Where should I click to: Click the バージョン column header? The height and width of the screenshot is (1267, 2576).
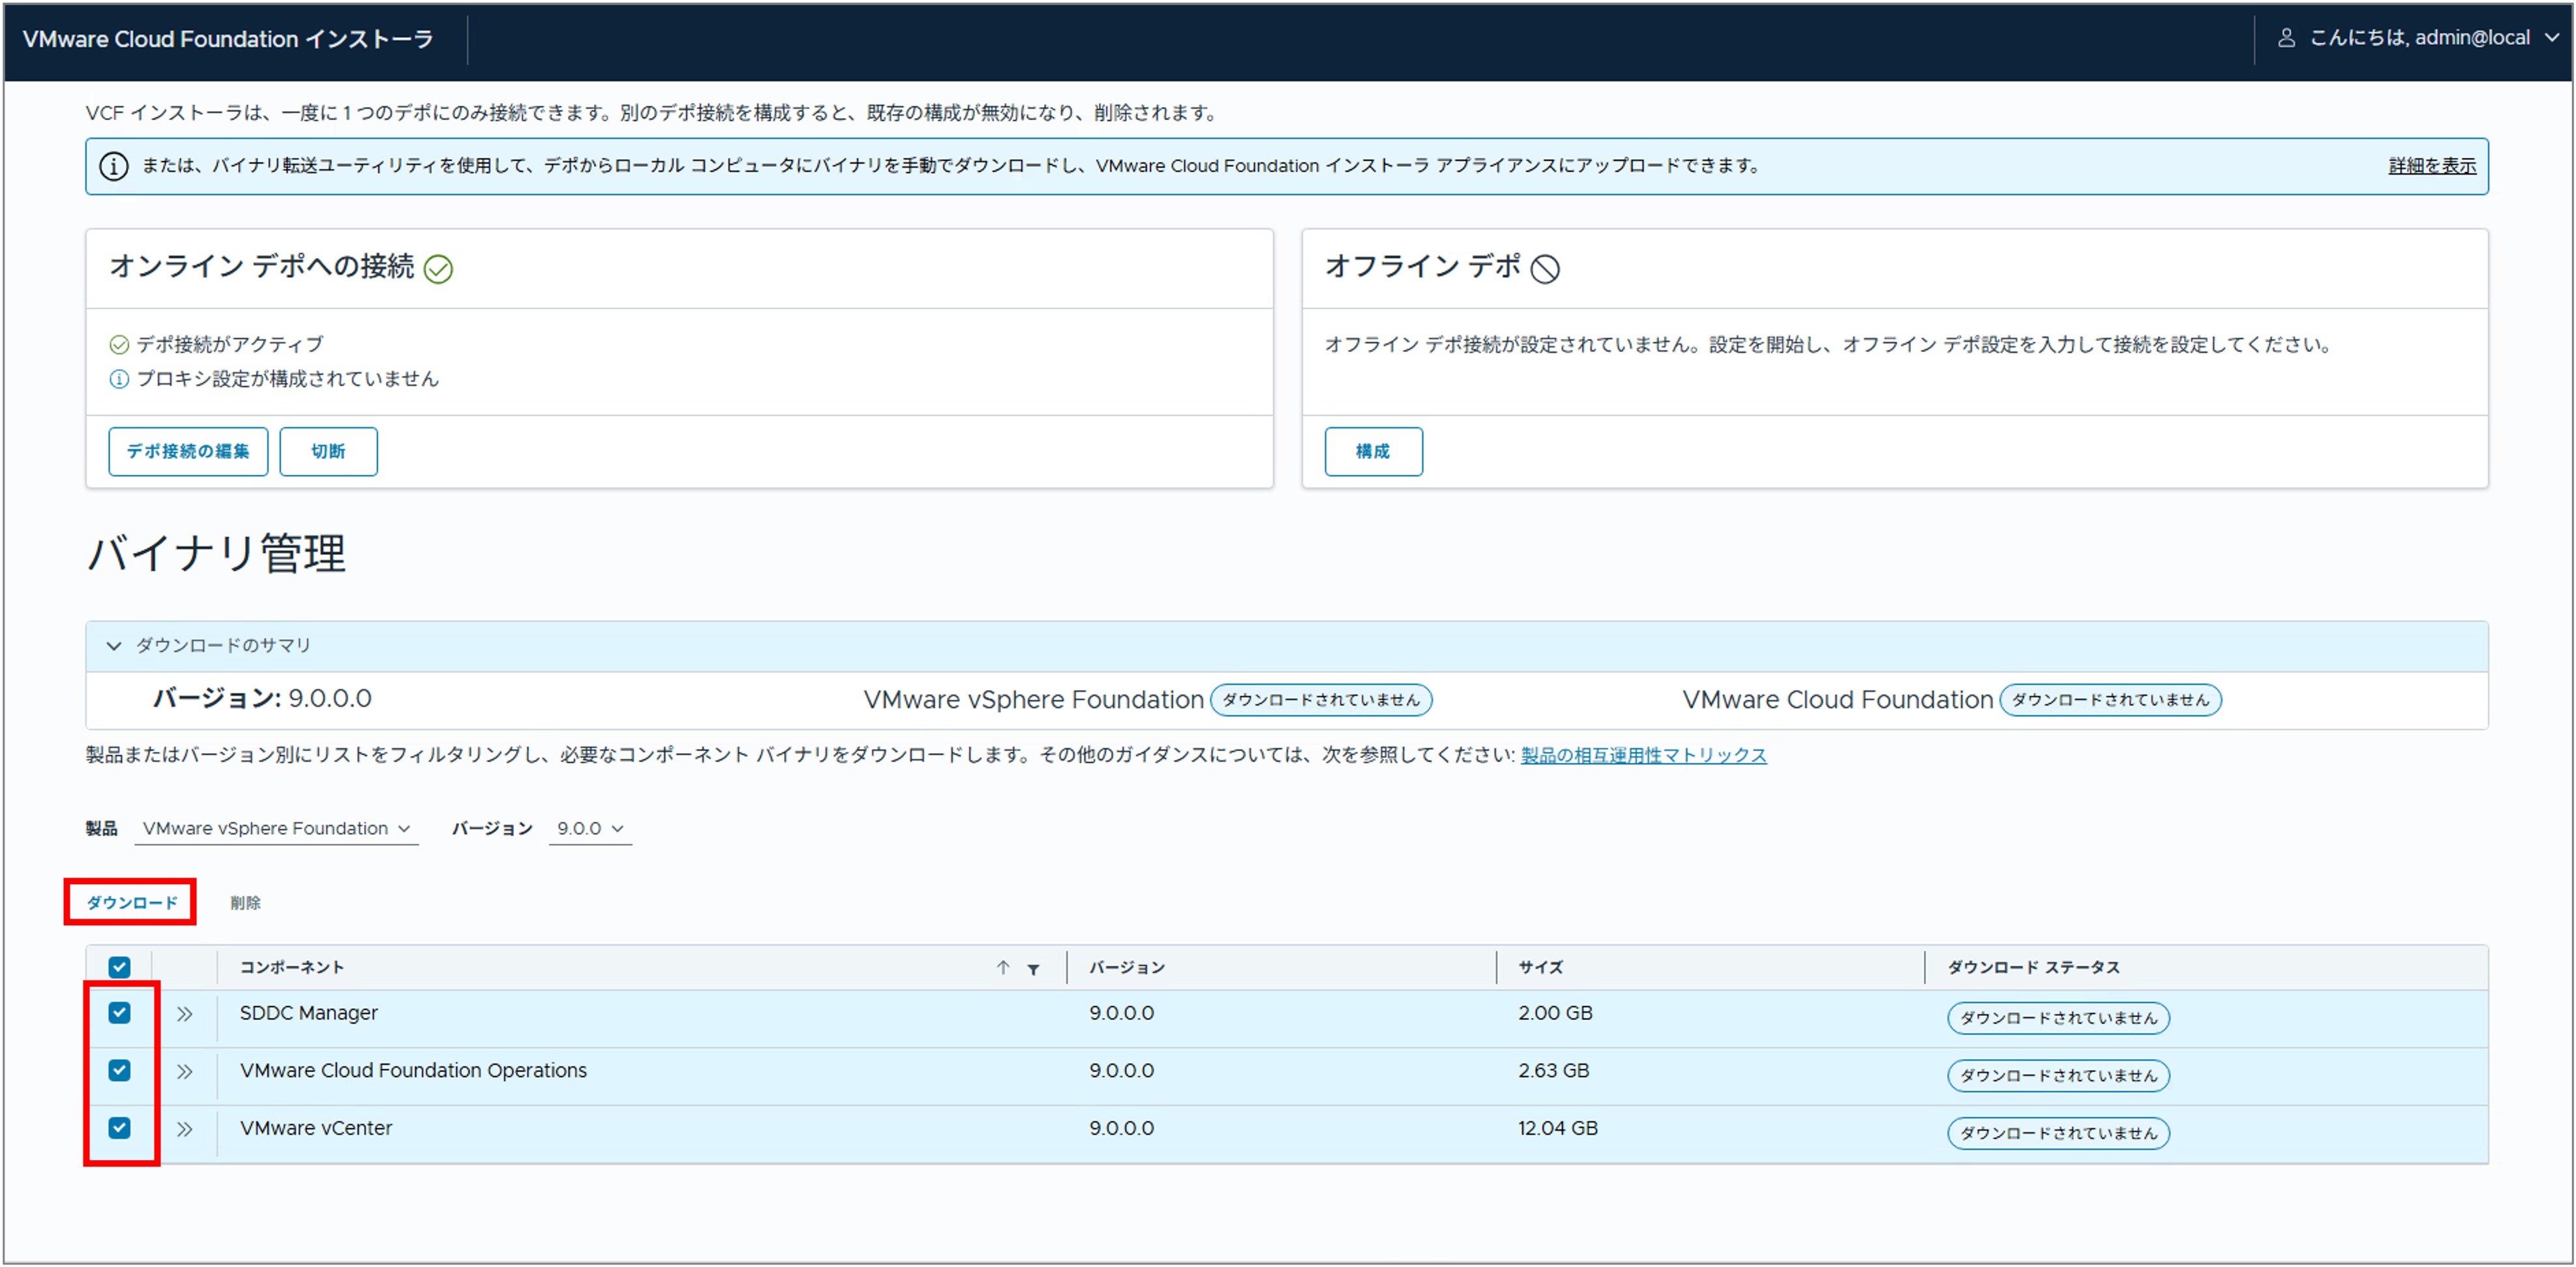pos(1126,967)
